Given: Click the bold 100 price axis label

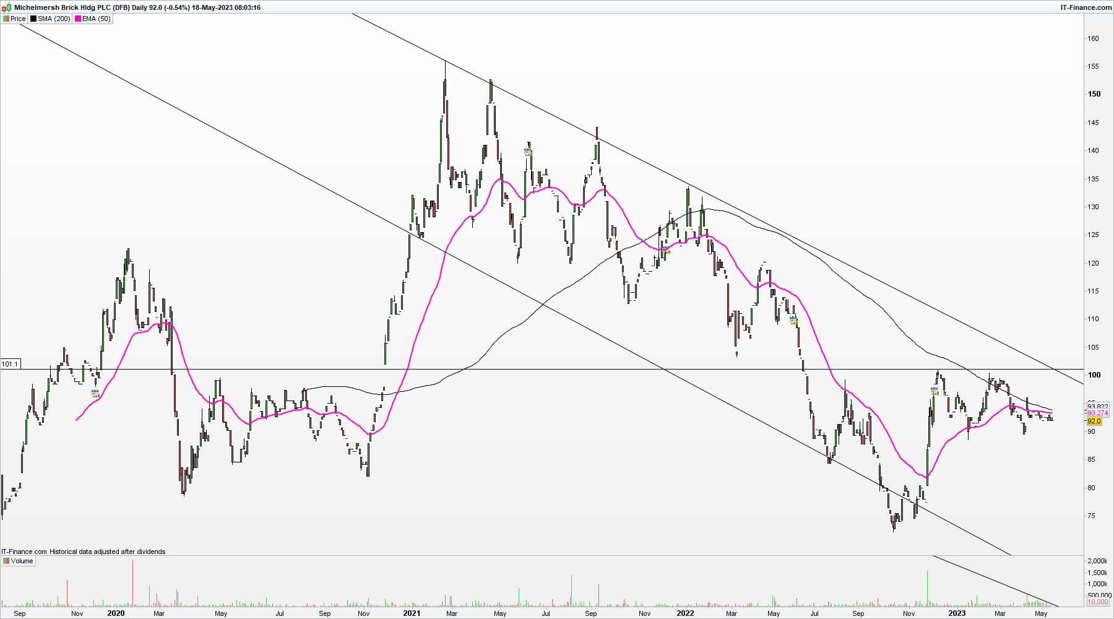Looking at the screenshot, I should (1094, 375).
